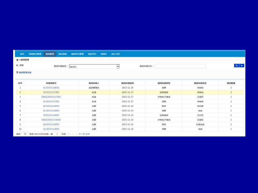
Task: Open the 我的评价 menu tab
Action: (x=92, y=54)
